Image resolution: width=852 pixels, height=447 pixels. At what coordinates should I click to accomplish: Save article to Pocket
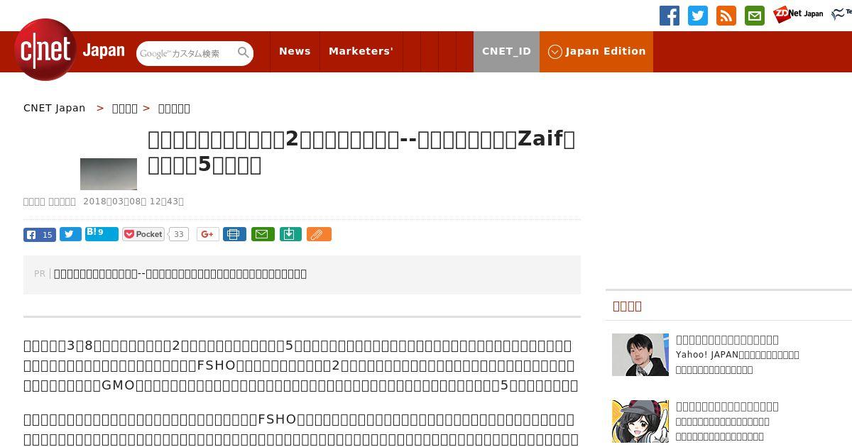[x=143, y=234]
